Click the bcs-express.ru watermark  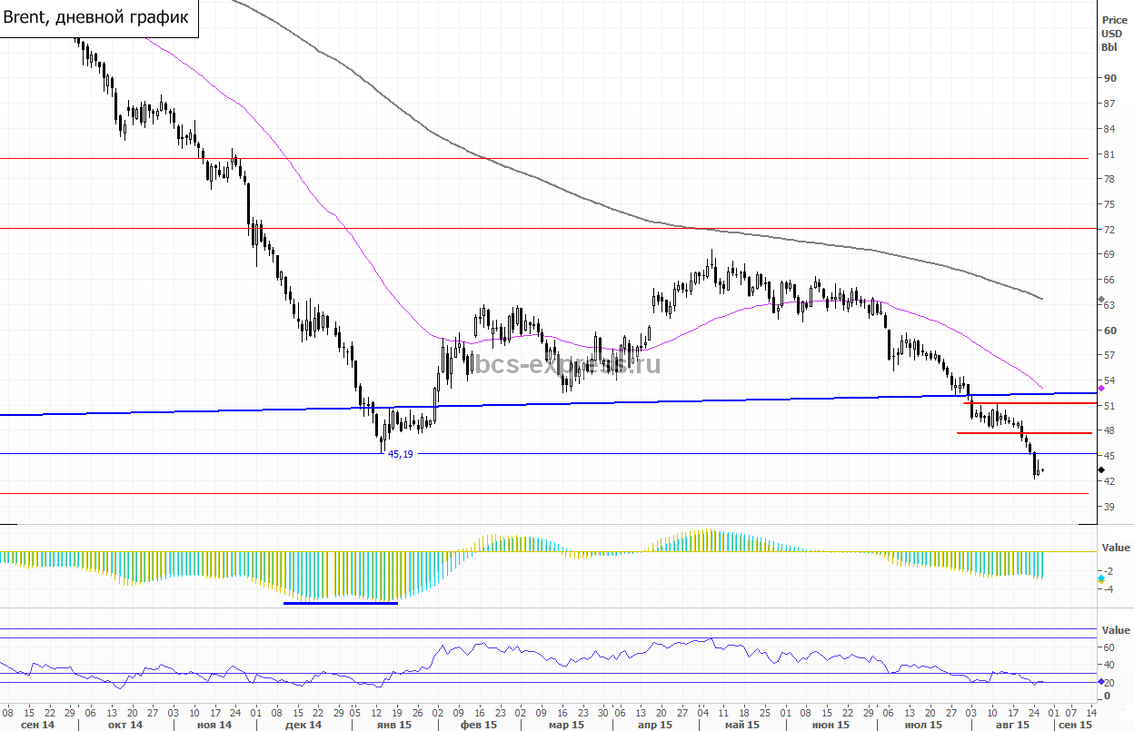pos(568,365)
